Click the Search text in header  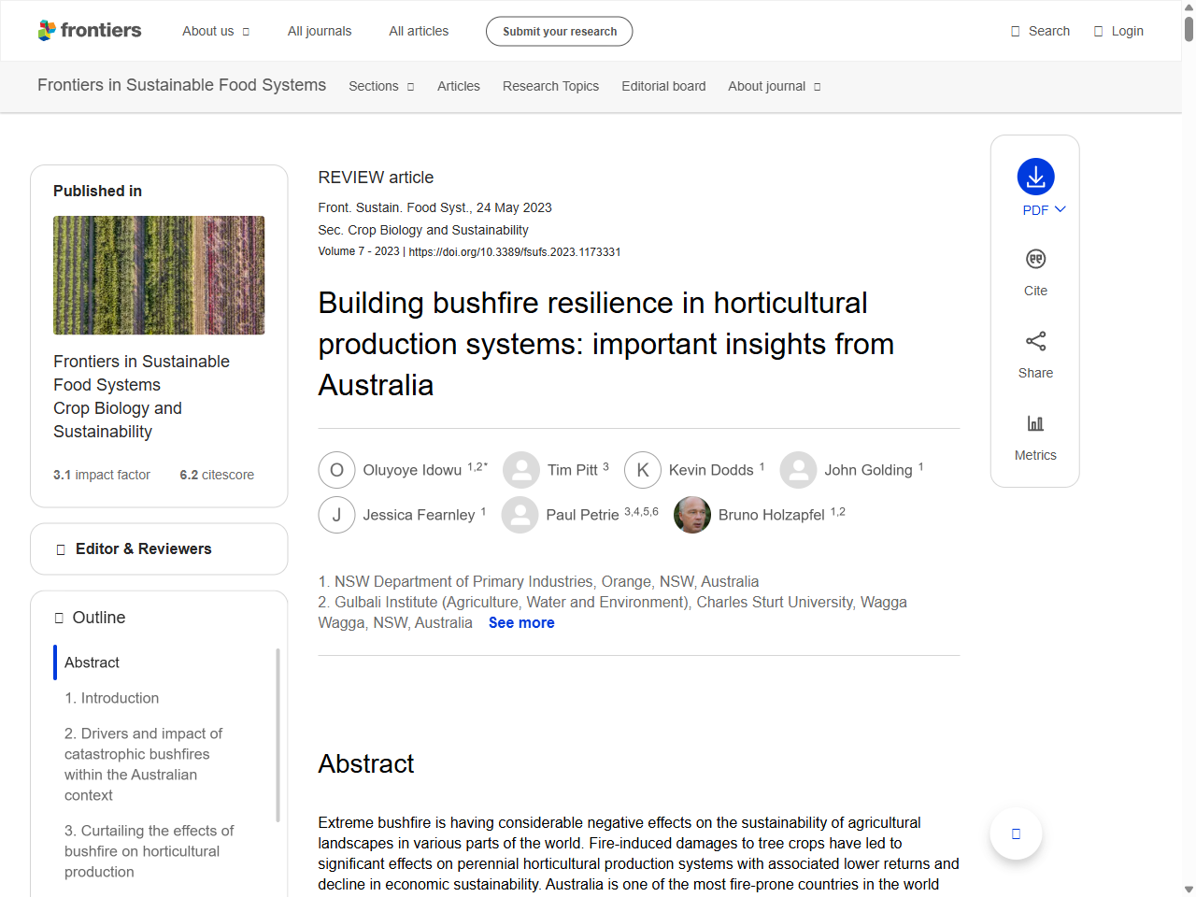pyautogui.click(x=1049, y=31)
